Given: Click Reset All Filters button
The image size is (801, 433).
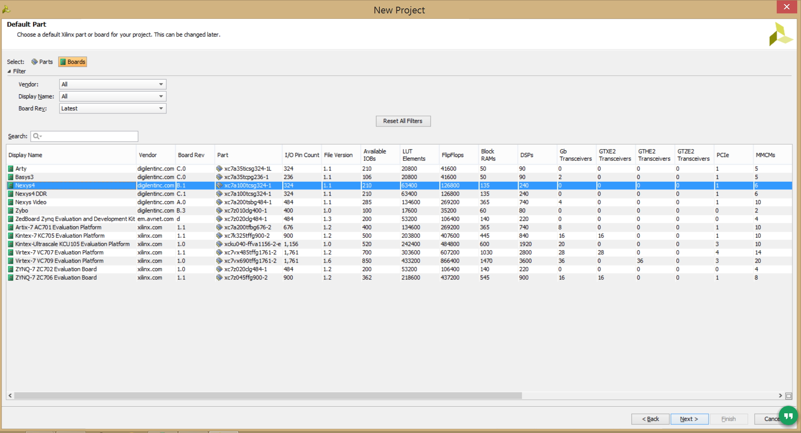Looking at the screenshot, I should click(x=403, y=121).
